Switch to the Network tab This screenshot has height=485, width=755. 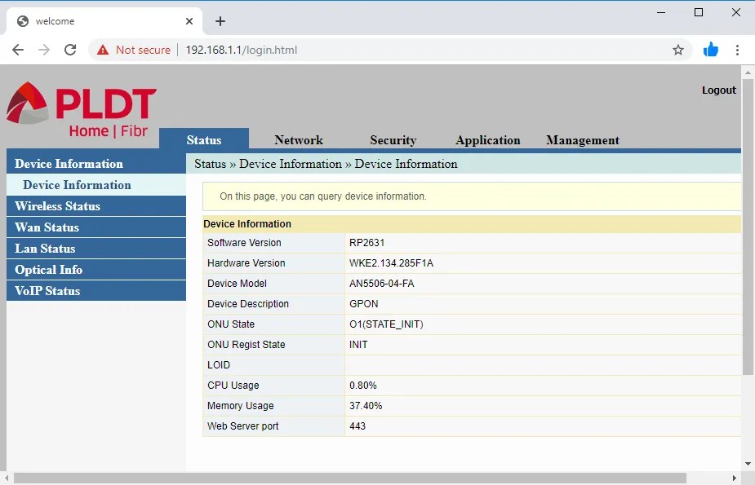(x=299, y=139)
